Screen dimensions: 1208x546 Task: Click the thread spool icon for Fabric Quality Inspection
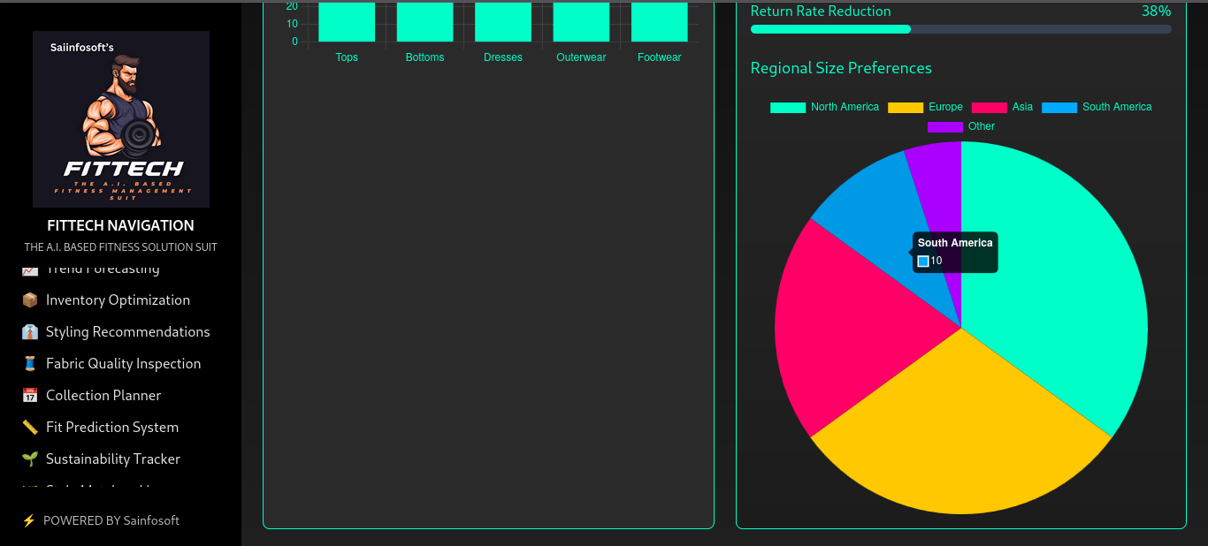point(30,364)
